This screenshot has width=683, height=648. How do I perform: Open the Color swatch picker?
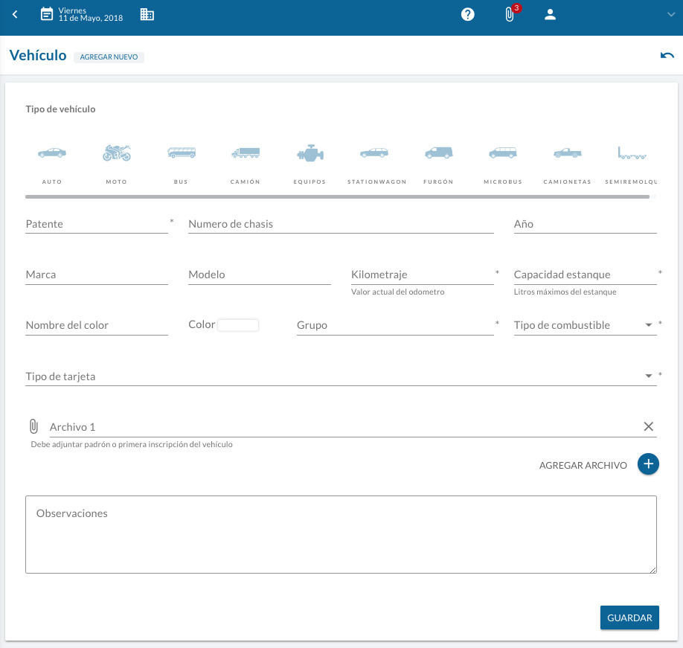[238, 325]
